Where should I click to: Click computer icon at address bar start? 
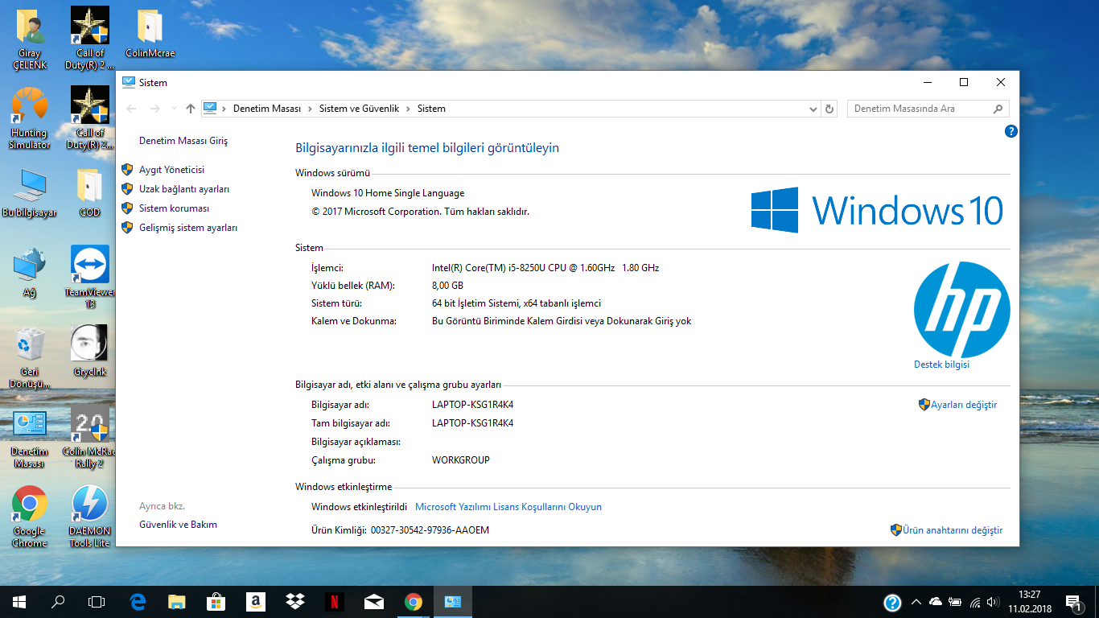[210, 108]
